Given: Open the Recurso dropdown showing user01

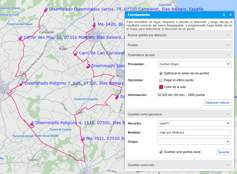Looking at the screenshot, I should (x=194, y=123).
